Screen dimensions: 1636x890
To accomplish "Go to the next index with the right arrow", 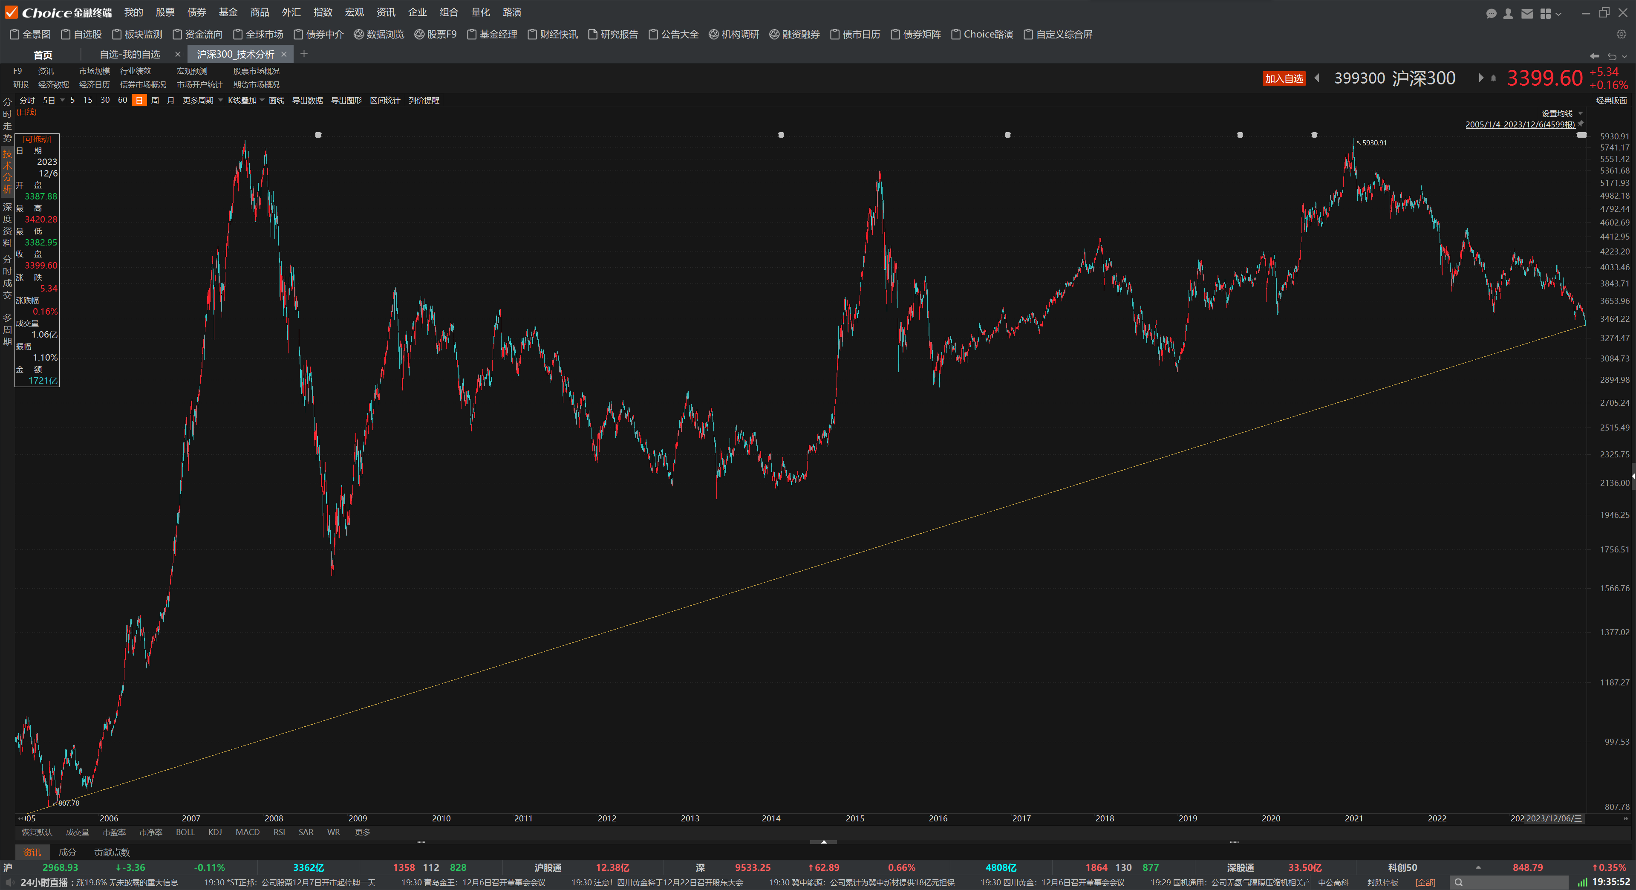I will pos(1481,78).
